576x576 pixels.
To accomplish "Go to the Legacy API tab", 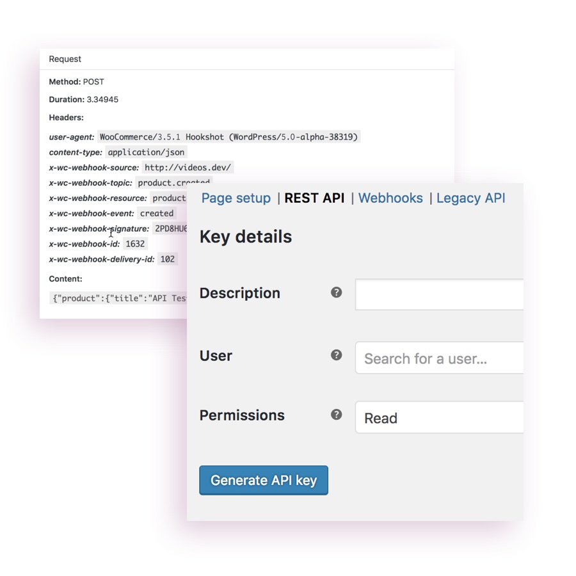I will pos(470,198).
